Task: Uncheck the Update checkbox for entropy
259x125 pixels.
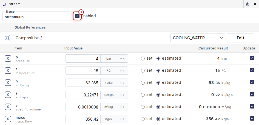Action: pos(252,94)
